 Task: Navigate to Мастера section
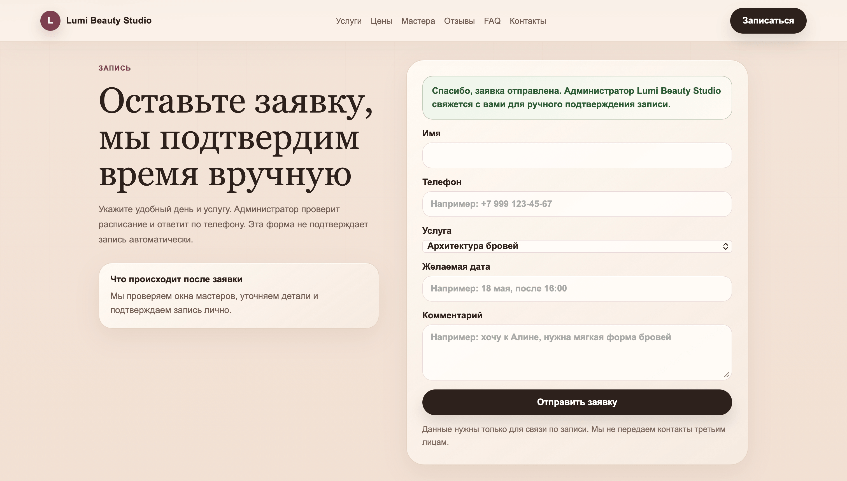coord(418,21)
